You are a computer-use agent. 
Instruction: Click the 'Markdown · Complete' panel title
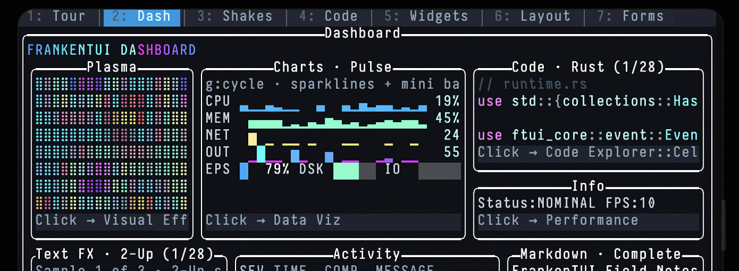tap(600, 254)
